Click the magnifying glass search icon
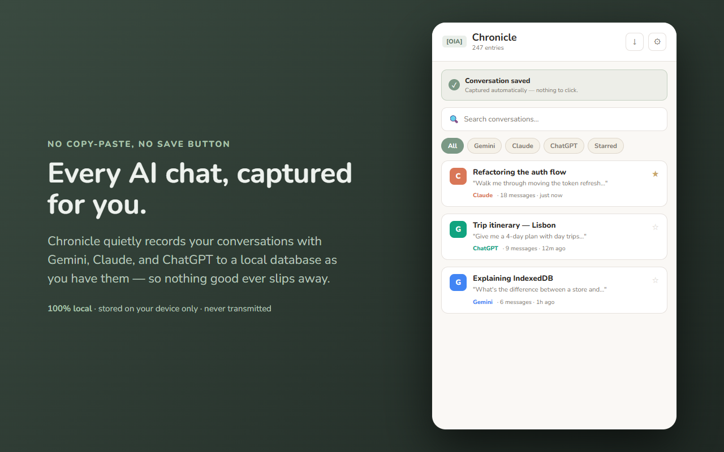 pos(454,119)
